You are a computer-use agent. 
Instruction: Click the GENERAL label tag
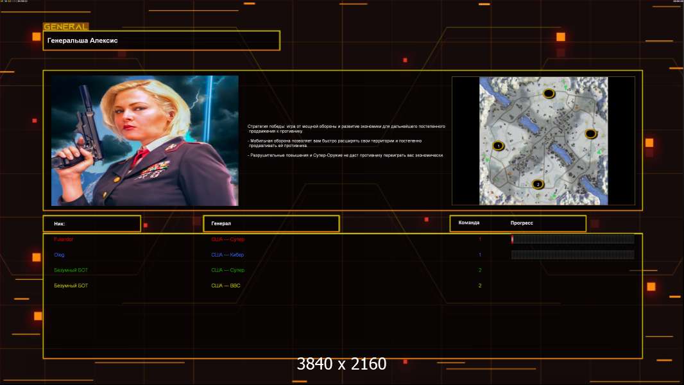point(66,26)
